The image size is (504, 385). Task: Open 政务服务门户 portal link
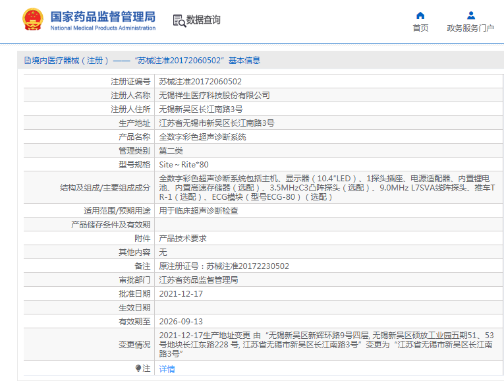click(470, 28)
